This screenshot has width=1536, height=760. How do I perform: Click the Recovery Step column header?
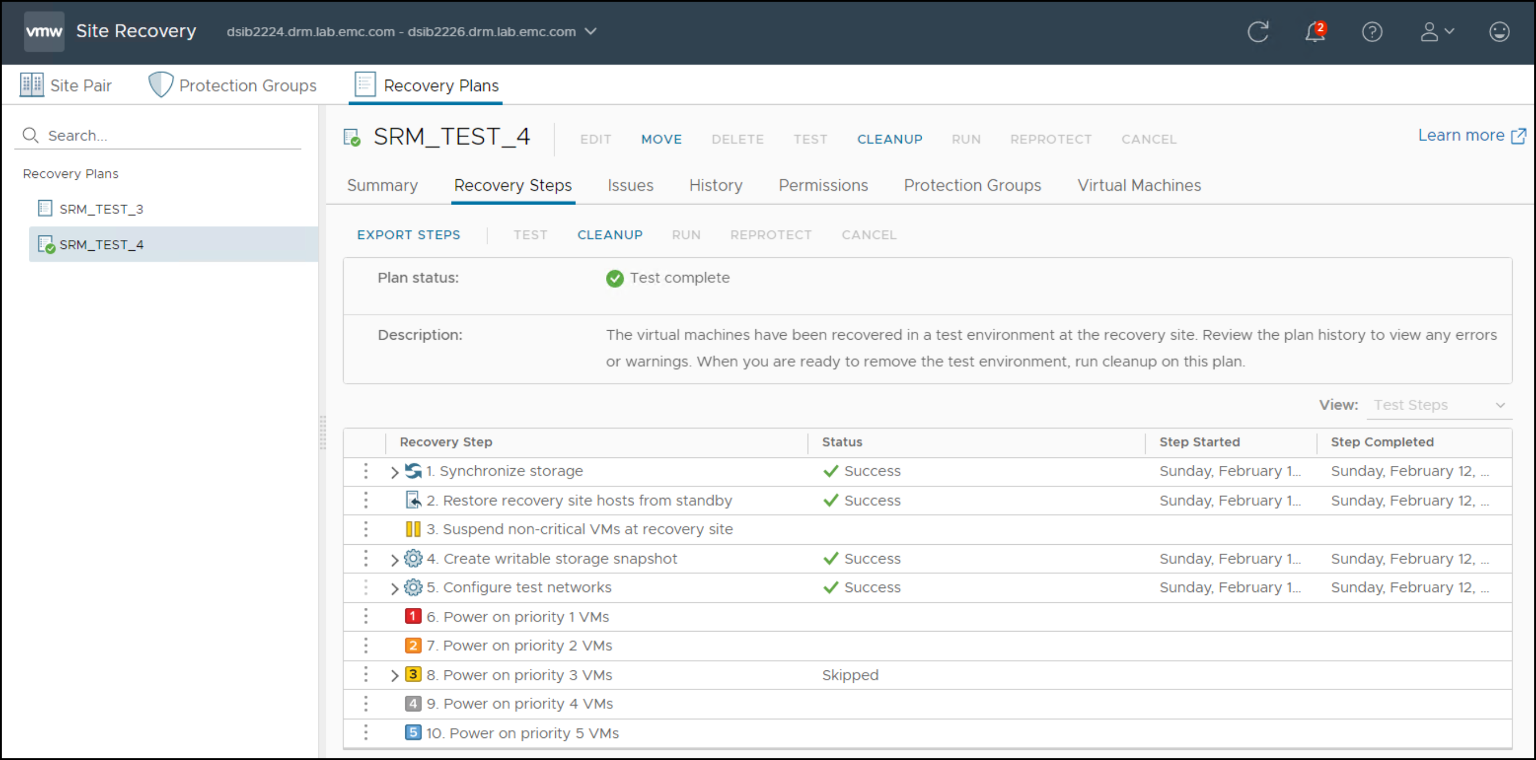445,442
